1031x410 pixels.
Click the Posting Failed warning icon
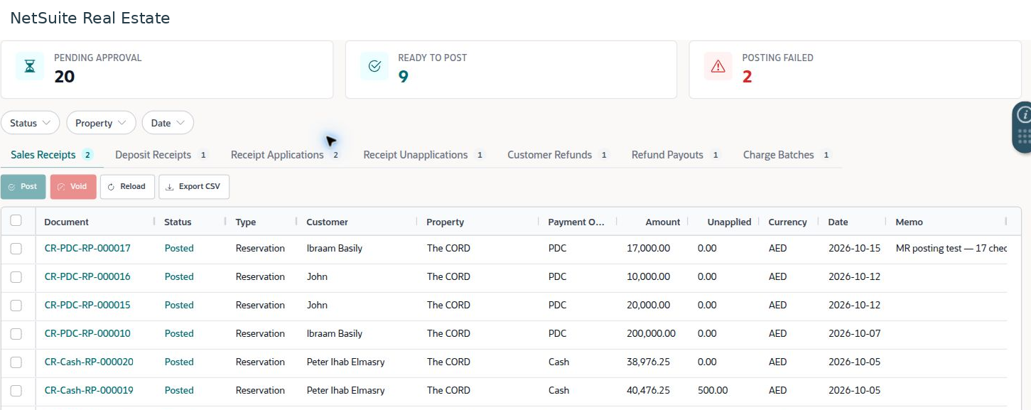point(718,66)
